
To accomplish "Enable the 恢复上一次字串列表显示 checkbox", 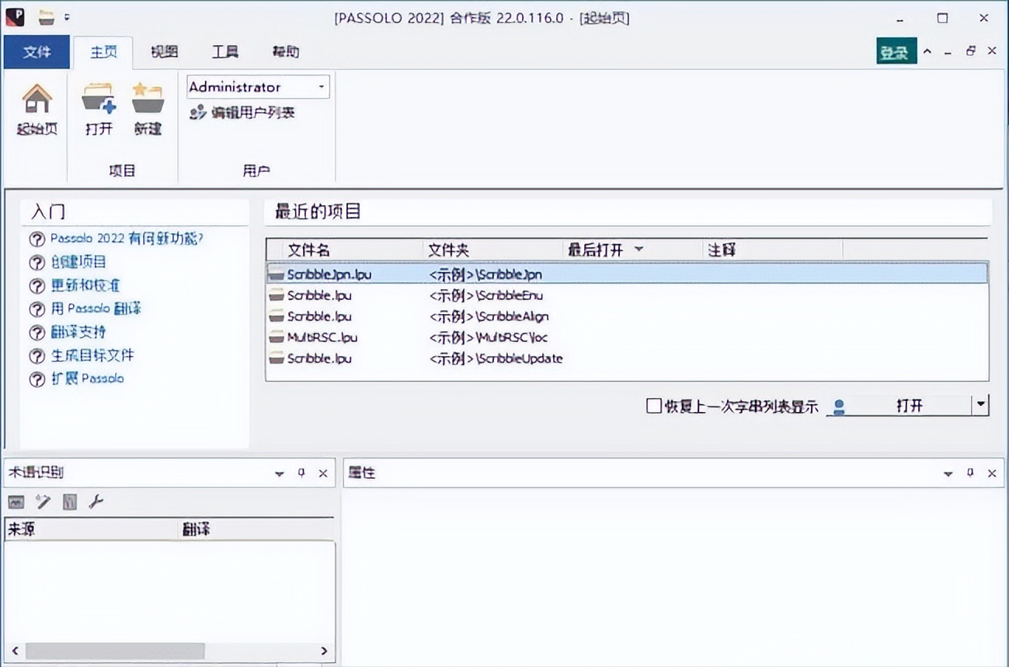I will click(x=654, y=406).
